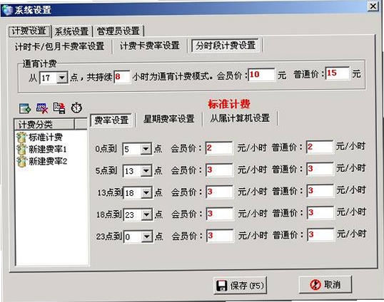Image resolution: width=384 pixels, height=302 pixels.
Task: Click the stopwatch timer icon
Action: point(76,108)
